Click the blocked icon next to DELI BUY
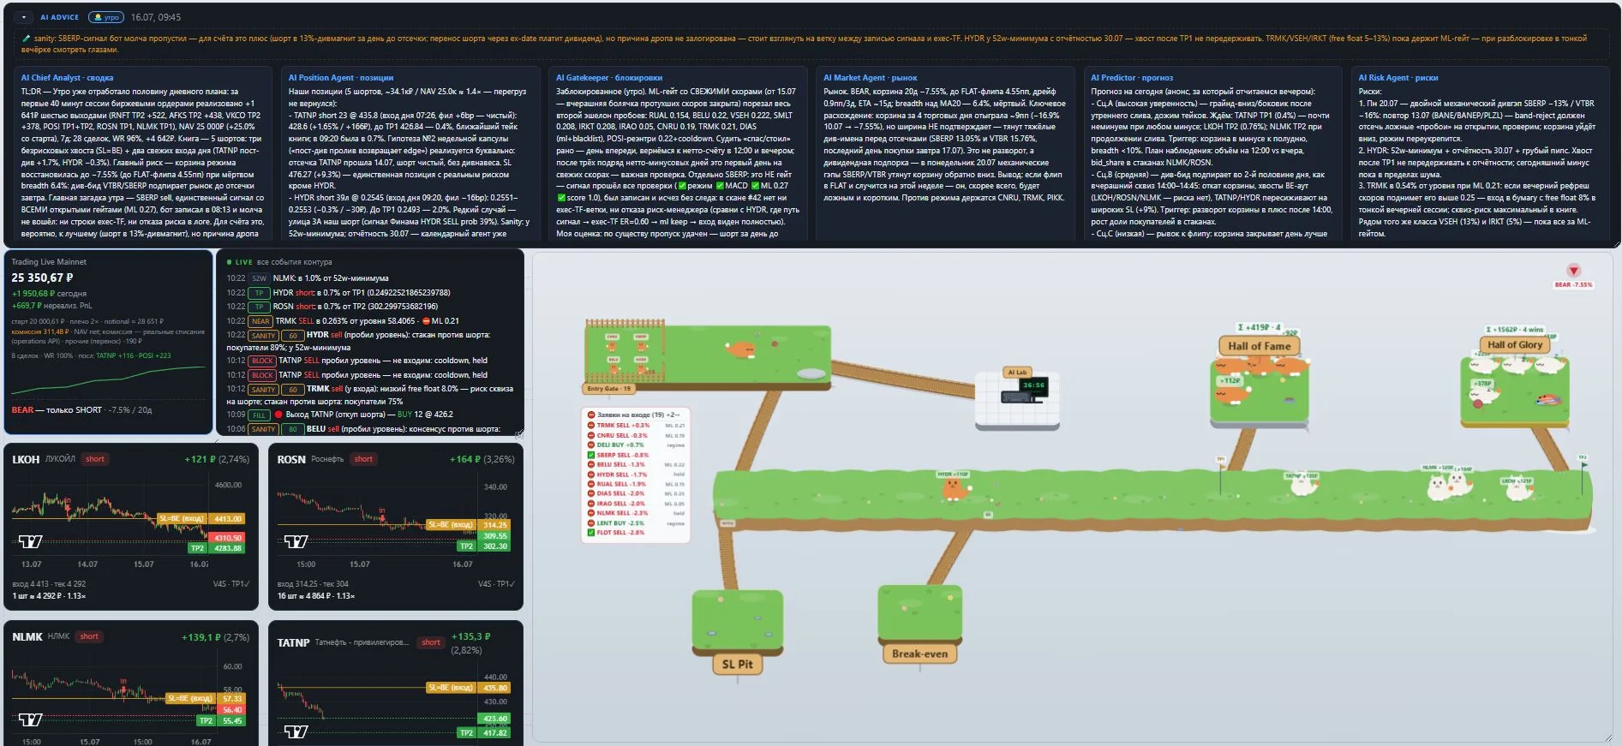The image size is (1622, 746). (590, 445)
